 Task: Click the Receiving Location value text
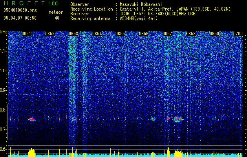175,9
